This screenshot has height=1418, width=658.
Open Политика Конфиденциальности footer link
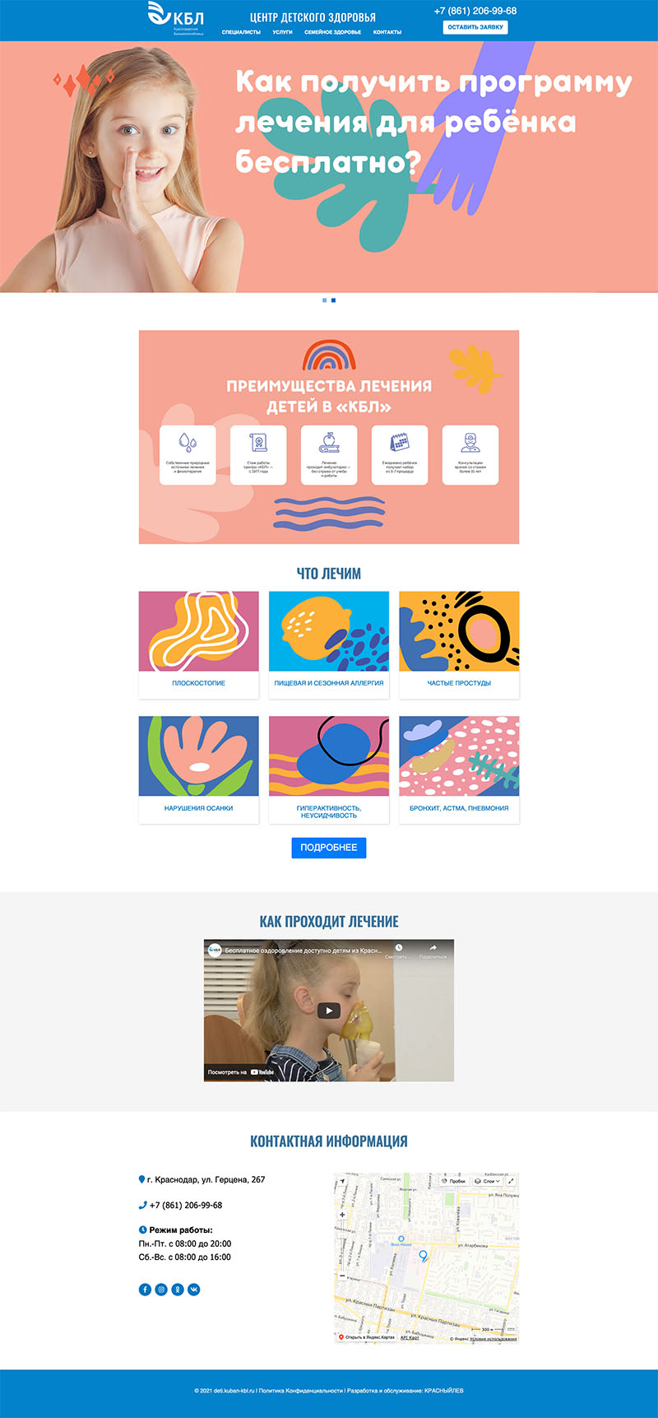pos(300,1391)
